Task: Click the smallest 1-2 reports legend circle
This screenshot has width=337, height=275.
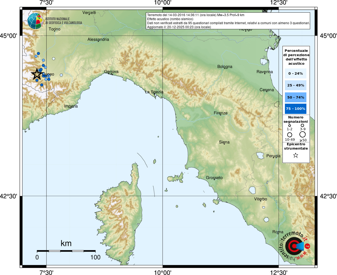Action: coord(289,125)
